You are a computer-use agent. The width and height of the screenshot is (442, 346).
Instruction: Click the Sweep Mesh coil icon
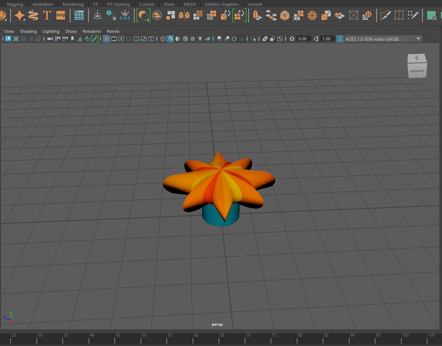point(33,16)
